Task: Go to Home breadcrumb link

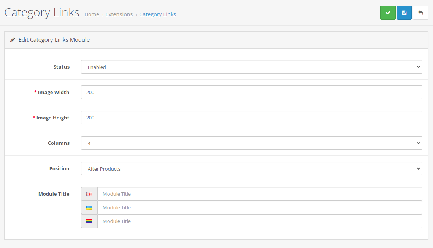Action: [92, 14]
